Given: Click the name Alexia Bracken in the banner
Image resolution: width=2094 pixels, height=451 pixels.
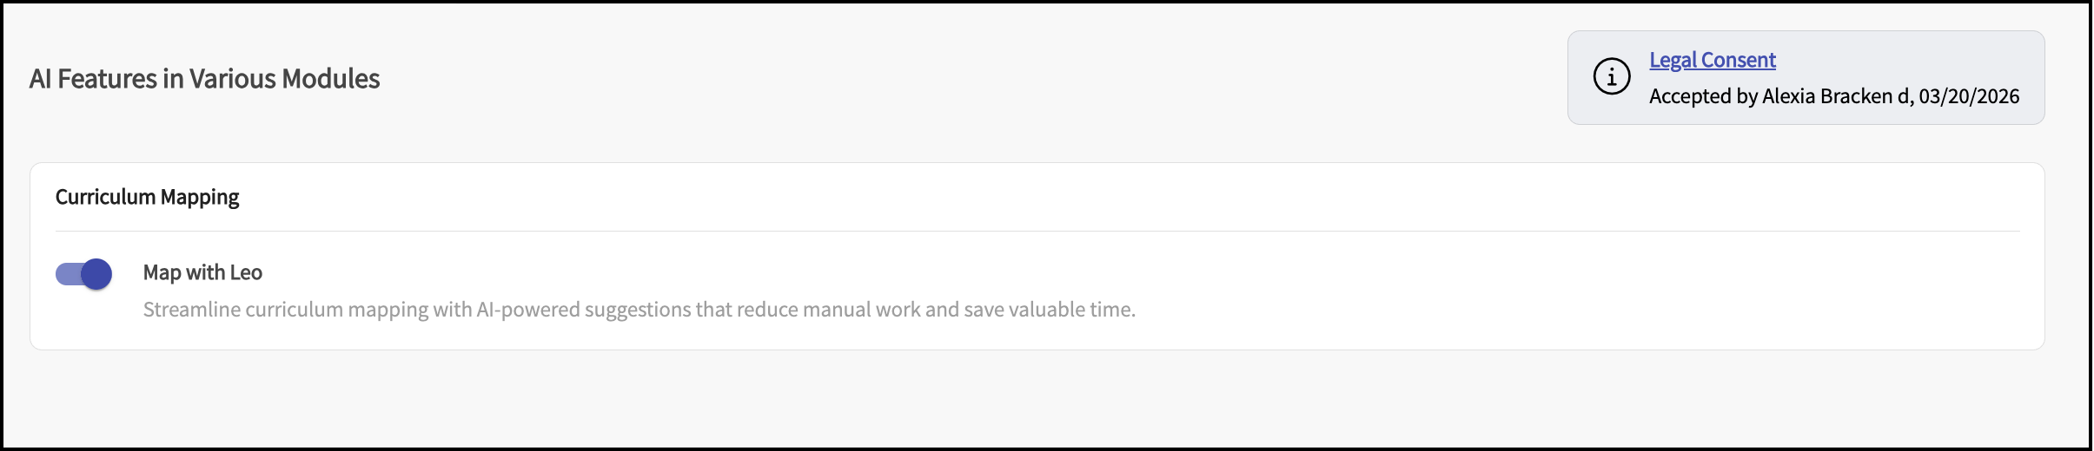Looking at the screenshot, I should [x=1826, y=96].
